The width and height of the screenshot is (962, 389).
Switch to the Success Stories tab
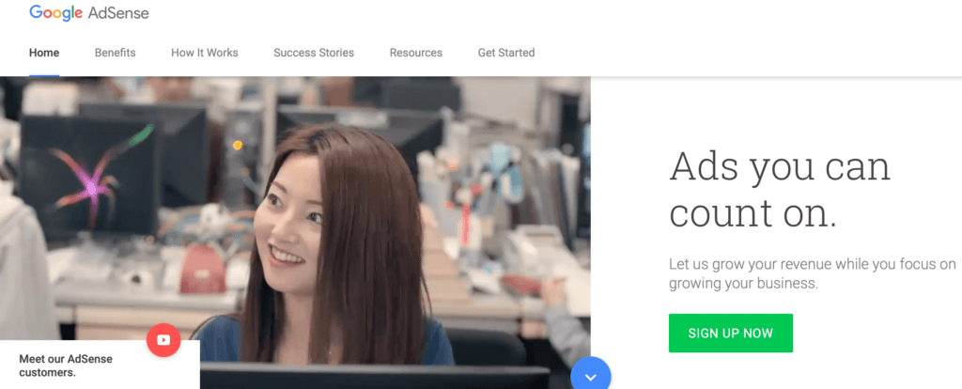tap(314, 53)
